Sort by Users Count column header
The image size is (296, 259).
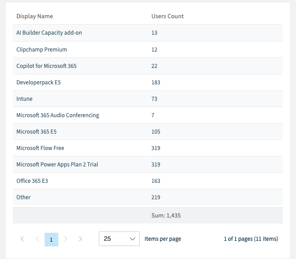(x=168, y=16)
